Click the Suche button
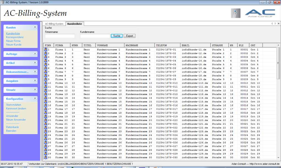 pos(117,36)
